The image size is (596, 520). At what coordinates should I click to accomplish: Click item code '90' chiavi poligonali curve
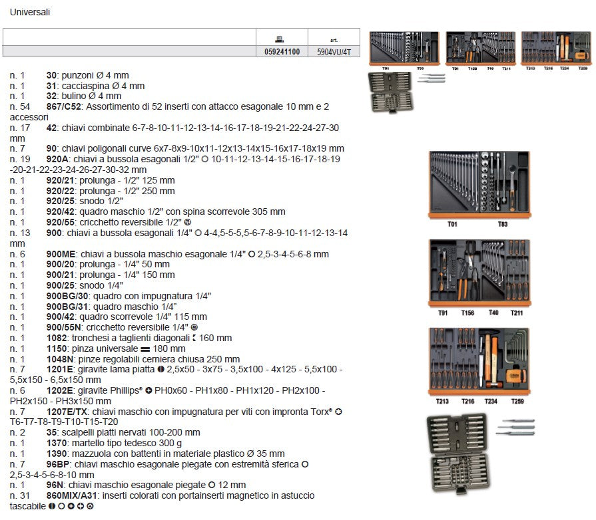click(x=51, y=148)
